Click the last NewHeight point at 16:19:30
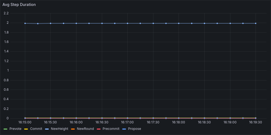 256,23
